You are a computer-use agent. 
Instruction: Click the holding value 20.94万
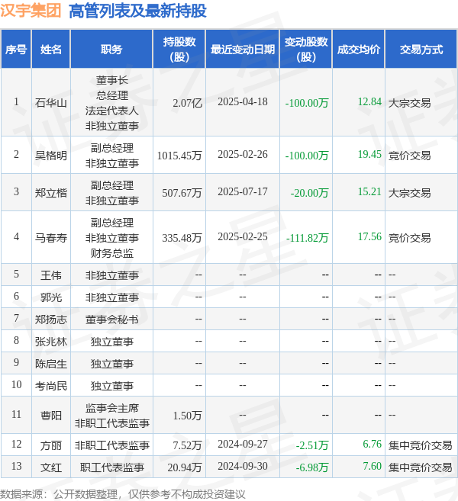(x=185, y=467)
